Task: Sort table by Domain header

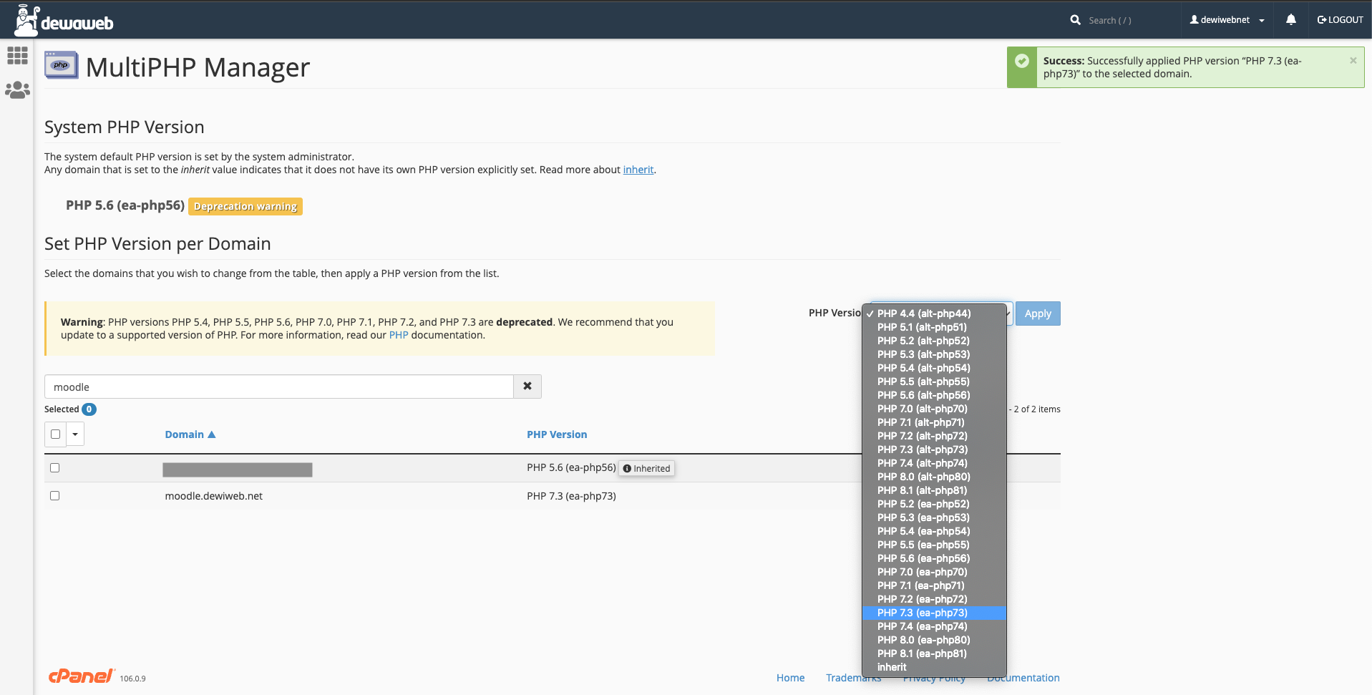Action: pos(184,434)
